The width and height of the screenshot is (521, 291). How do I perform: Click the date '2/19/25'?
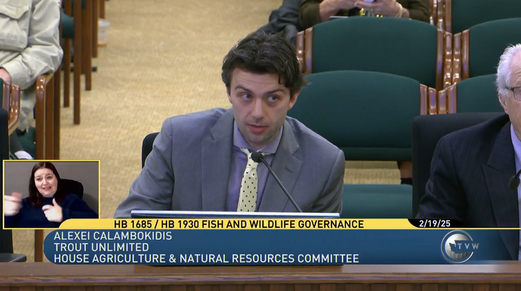(435, 224)
